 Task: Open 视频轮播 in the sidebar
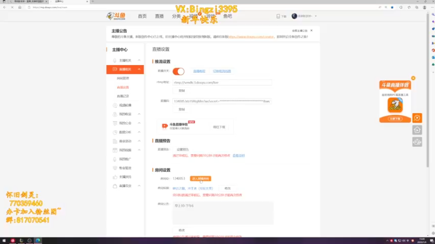(x=125, y=105)
